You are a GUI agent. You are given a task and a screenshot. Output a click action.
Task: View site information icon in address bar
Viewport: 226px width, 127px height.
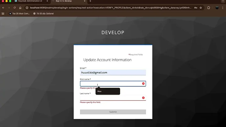pos(27,8)
